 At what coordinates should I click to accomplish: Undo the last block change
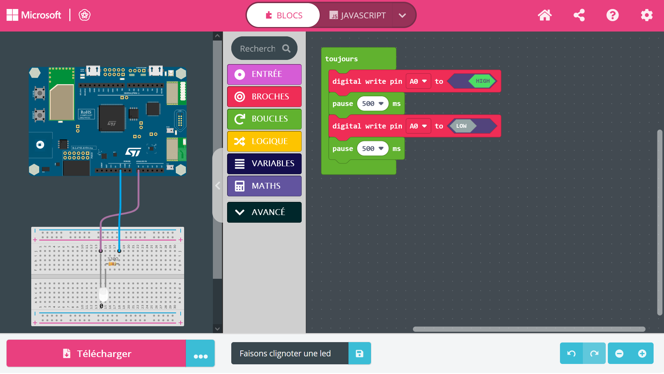pos(571,353)
